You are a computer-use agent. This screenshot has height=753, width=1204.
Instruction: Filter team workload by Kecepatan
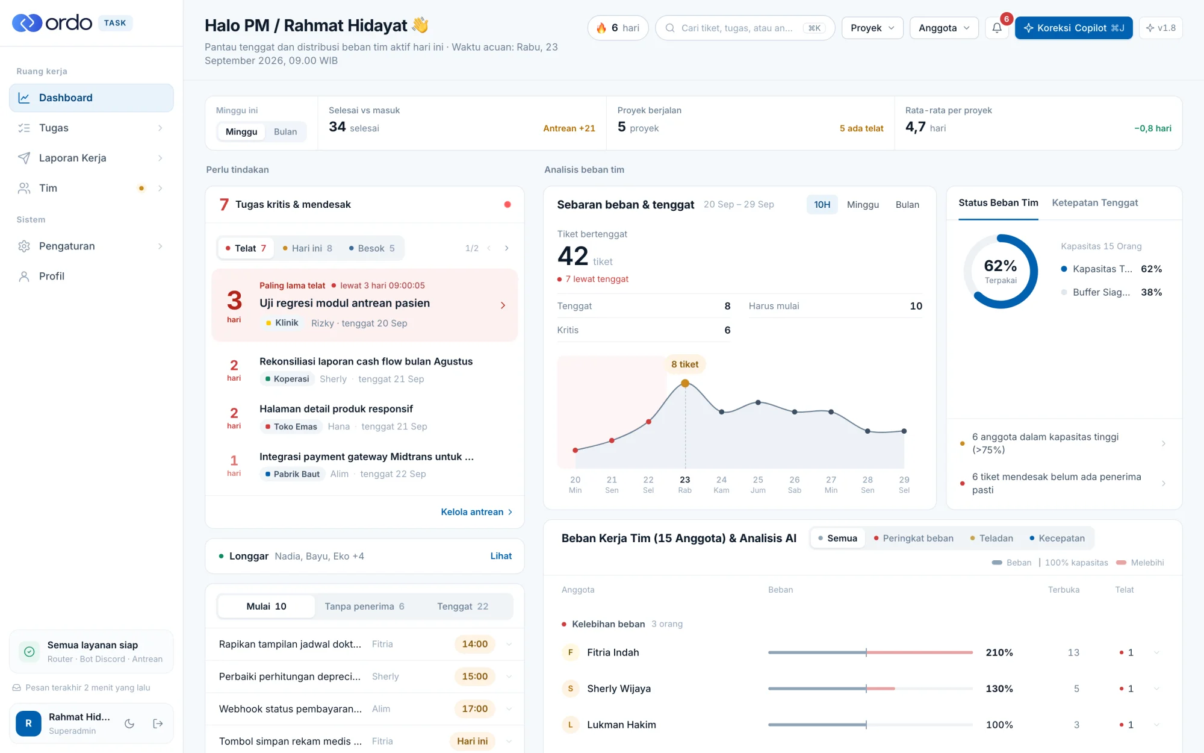point(1057,538)
